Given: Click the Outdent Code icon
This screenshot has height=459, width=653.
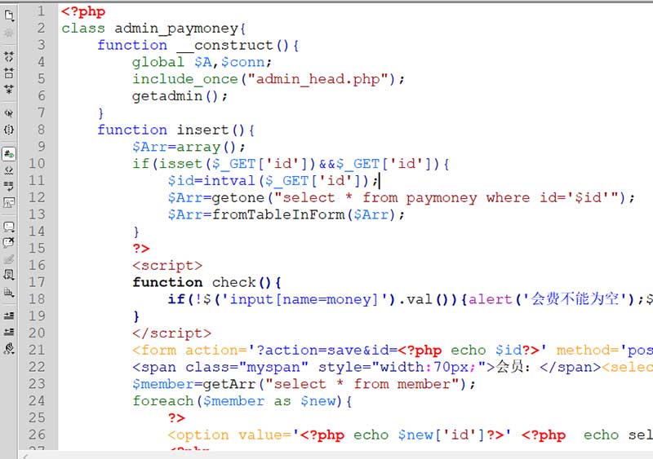Looking at the screenshot, I should click(9, 332).
